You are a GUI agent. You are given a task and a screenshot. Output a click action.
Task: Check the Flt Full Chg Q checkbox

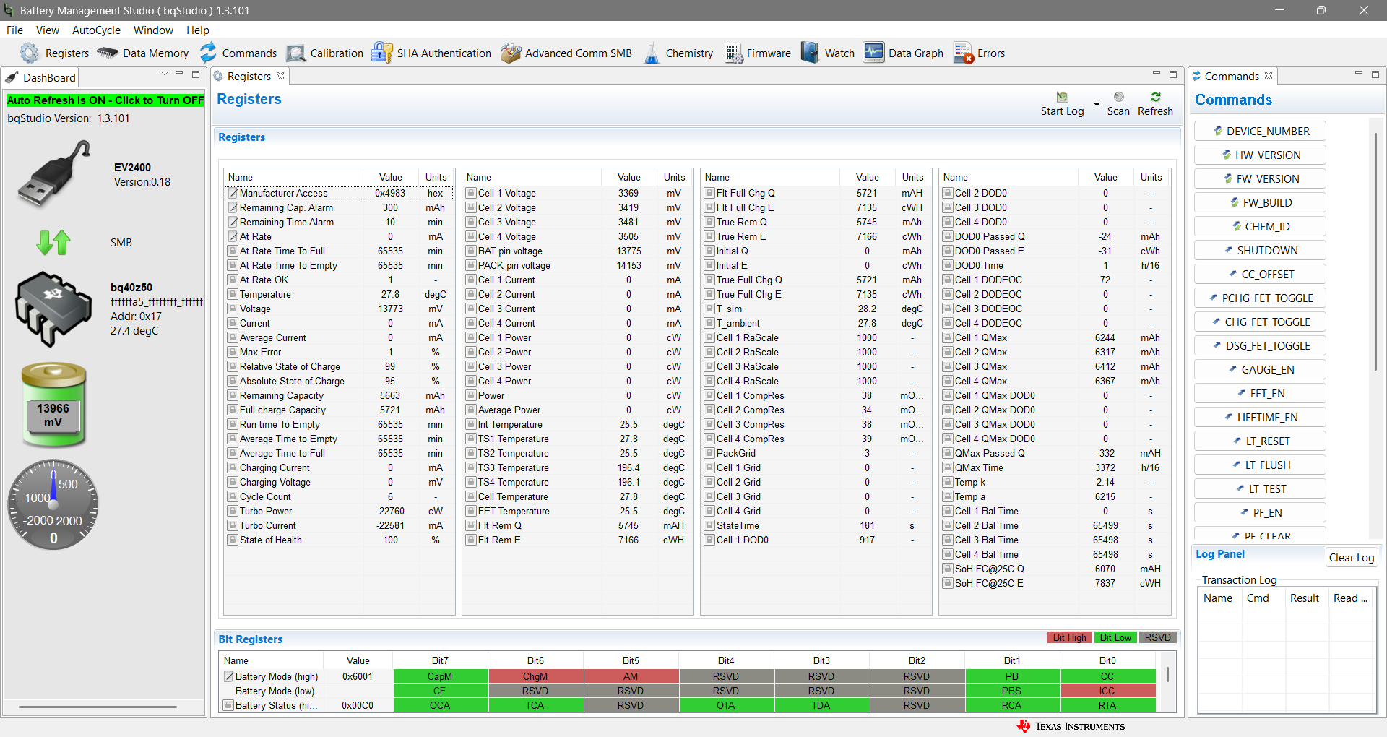pyautogui.click(x=709, y=193)
